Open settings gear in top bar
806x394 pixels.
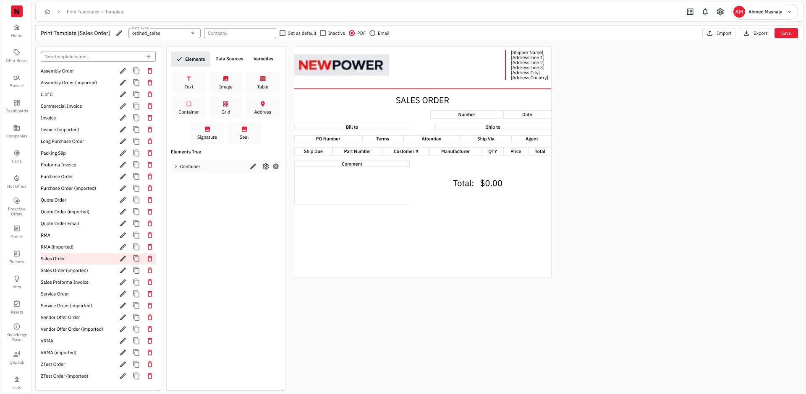[x=720, y=12]
